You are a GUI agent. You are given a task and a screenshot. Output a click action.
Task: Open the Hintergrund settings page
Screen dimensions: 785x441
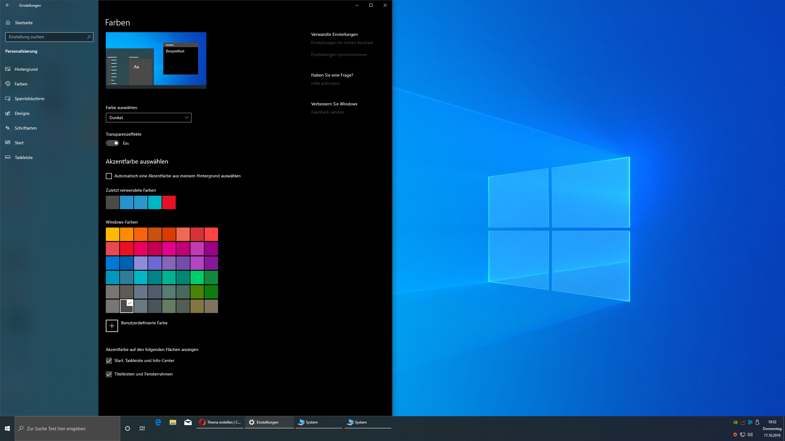[26, 69]
